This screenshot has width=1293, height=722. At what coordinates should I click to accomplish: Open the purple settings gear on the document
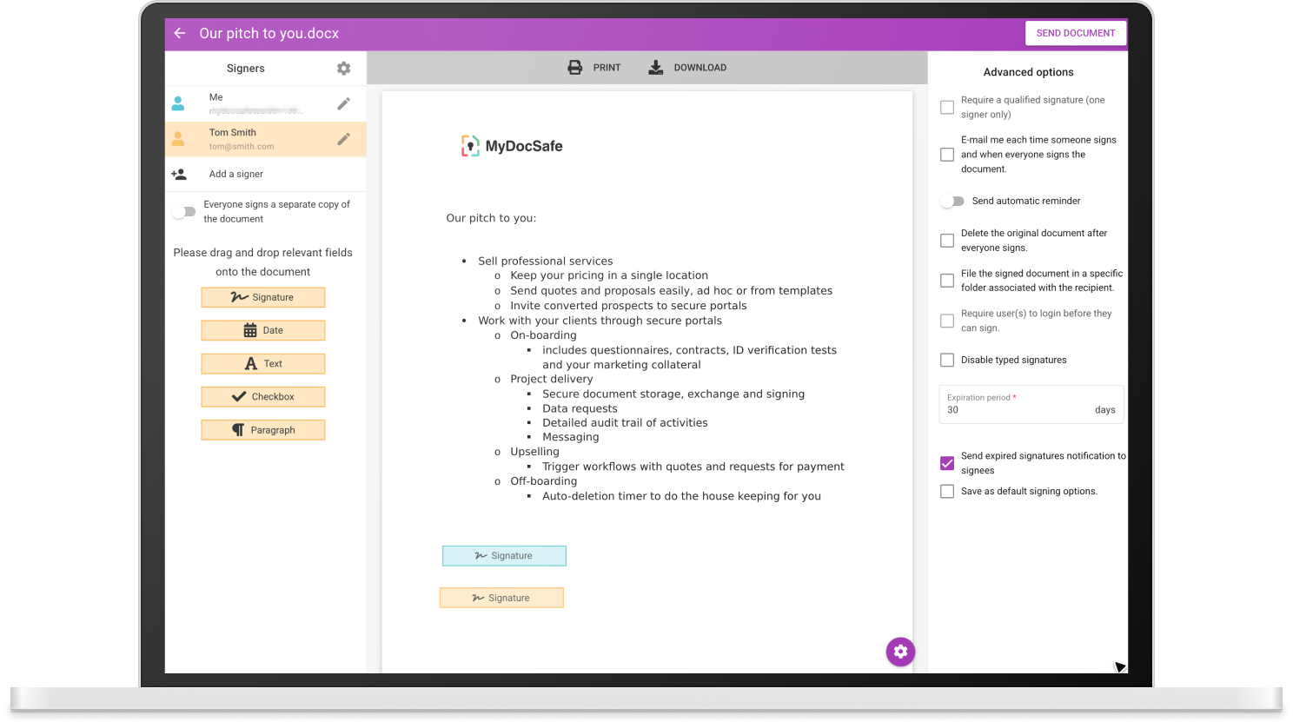point(900,652)
